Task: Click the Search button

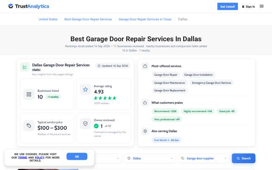Action: point(244,158)
